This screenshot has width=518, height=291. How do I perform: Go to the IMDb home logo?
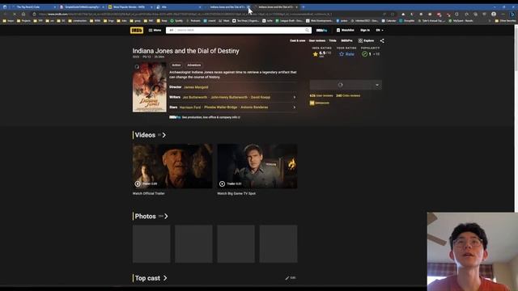tap(137, 31)
